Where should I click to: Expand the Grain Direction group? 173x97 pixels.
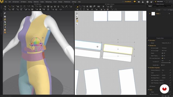(x=150, y=94)
